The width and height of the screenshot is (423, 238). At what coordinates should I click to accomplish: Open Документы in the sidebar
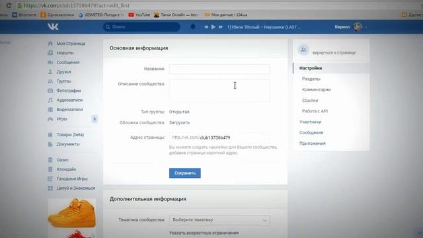(x=68, y=144)
